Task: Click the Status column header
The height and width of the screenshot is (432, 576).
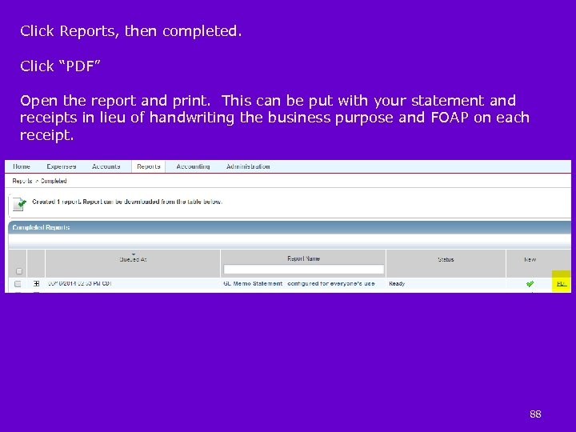Action: click(x=446, y=259)
